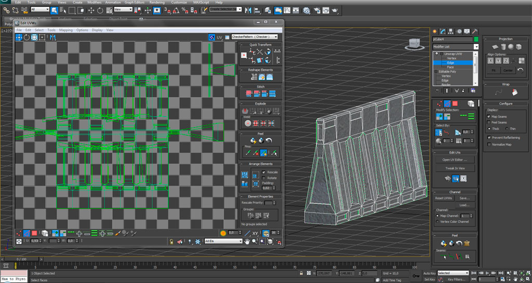Open the All IDs dropdown
Viewport: 532px width, 283px height.
(223, 241)
